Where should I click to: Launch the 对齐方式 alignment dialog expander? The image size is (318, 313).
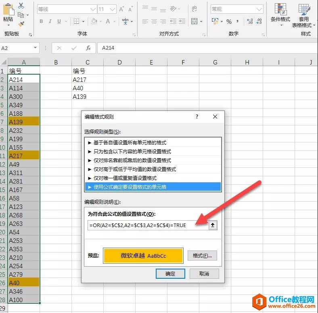204,35
